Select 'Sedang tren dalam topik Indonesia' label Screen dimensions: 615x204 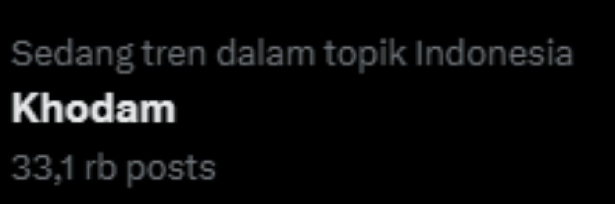292,55
